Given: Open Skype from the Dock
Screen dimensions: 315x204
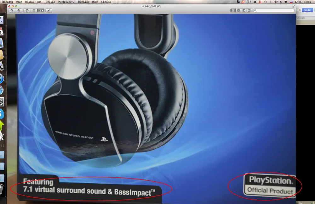Looking at the screenshot, I should point(2,114).
